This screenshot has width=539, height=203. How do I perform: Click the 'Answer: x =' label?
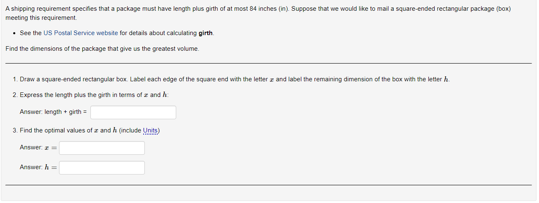click(38, 147)
